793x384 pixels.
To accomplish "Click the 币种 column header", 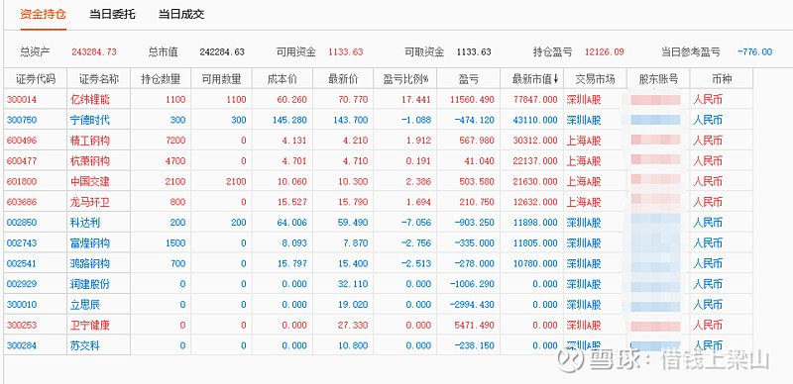I will point(722,79).
